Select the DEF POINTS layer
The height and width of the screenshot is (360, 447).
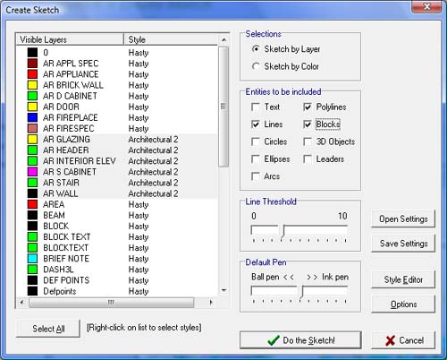click(x=117, y=280)
